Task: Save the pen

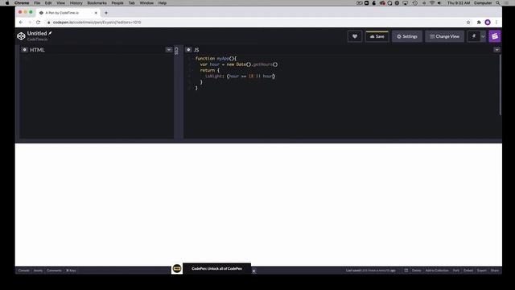Action: [377, 36]
